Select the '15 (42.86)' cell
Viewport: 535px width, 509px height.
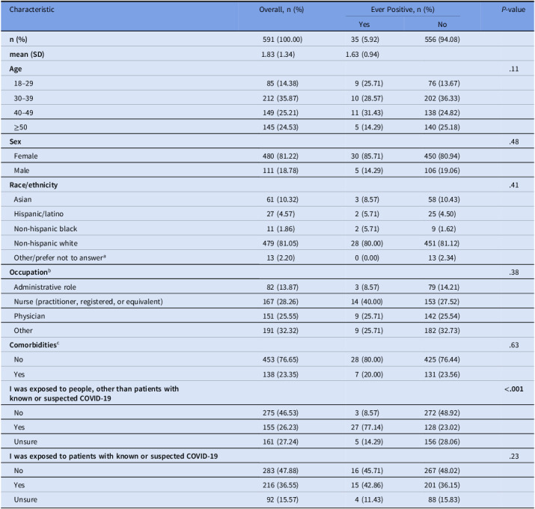[367, 485]
